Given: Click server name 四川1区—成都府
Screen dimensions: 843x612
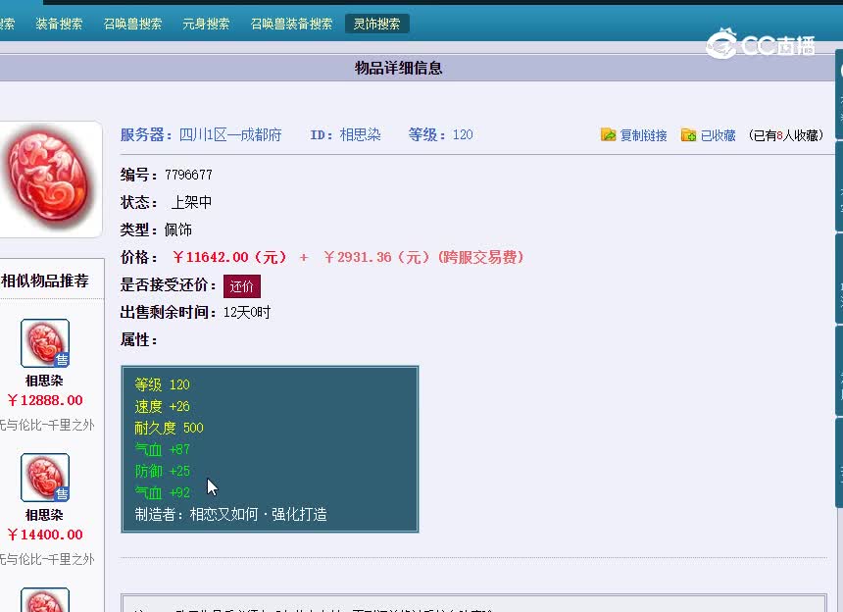Looking at the screenshot, I should [x=230, y=135].
